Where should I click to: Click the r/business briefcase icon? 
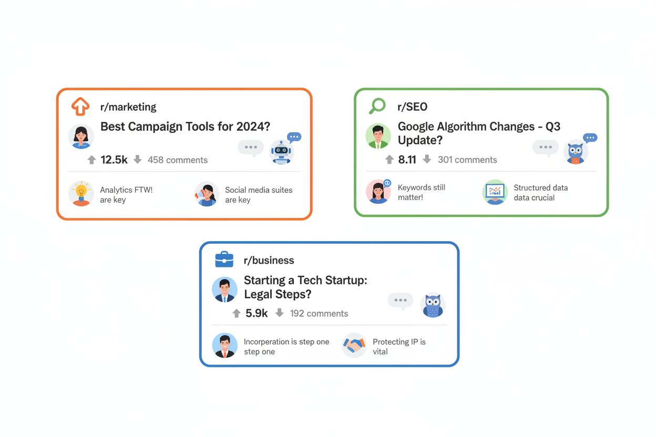coord(224,260)
